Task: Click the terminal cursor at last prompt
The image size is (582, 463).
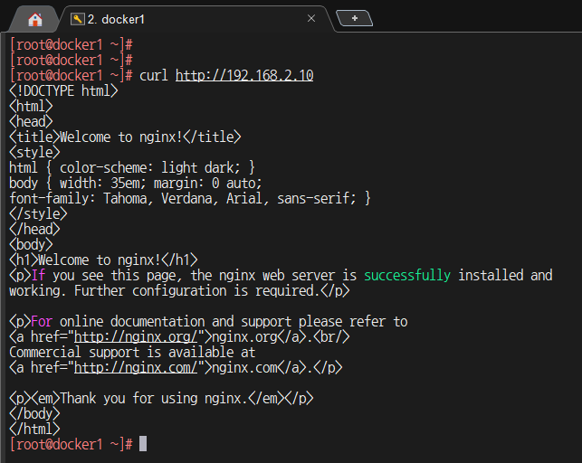Action: point(143,444)
